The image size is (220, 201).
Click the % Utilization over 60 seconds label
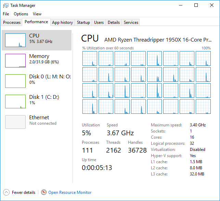(x=108, y=48)
